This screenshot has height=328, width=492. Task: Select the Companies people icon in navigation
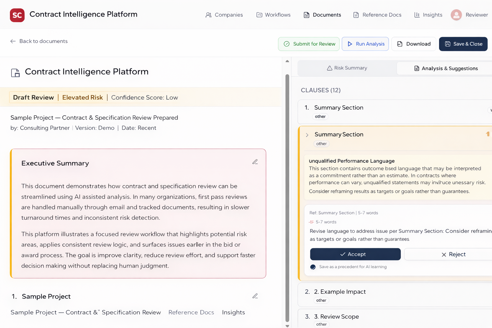click(209, 15)
